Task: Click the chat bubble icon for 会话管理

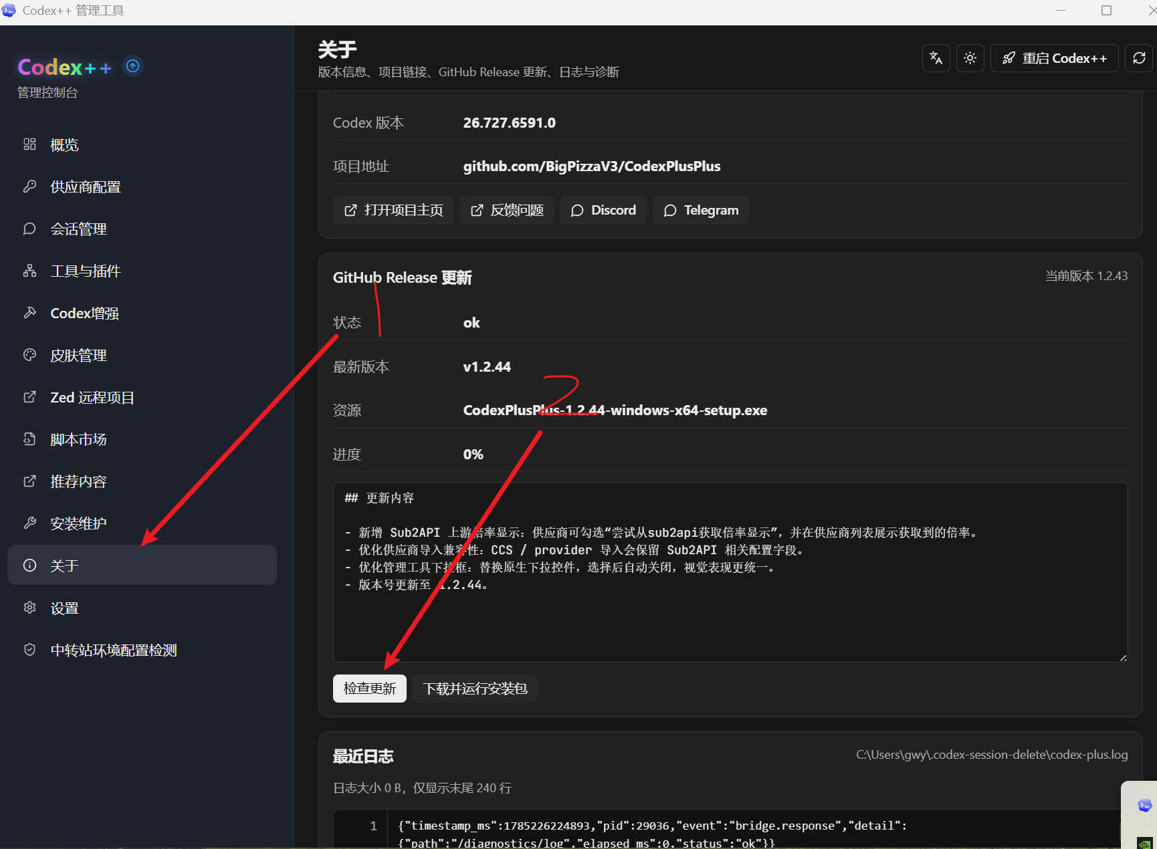Action: [x=29, y=229]
